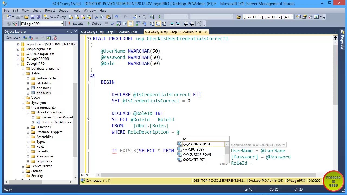Select the Database Diagrams node
Viewport: 347px width, 195px height.
[45, 69]
